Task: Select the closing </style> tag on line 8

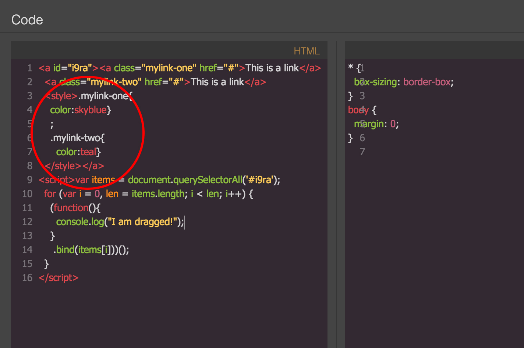Action: click(x=63, y=166)
